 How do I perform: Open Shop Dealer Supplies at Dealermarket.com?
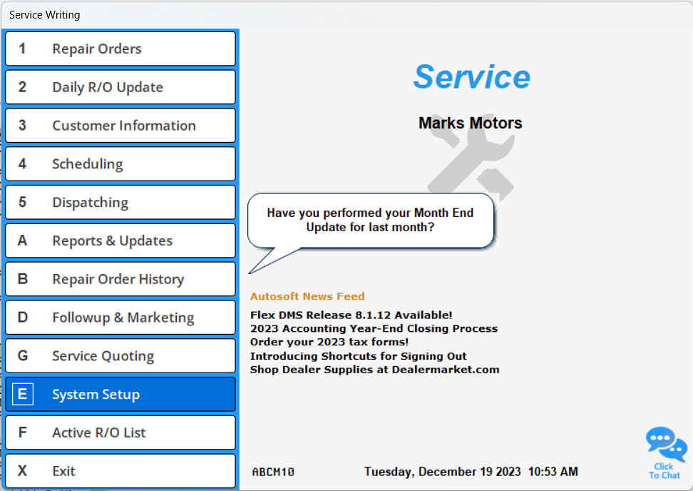point(376,370)
